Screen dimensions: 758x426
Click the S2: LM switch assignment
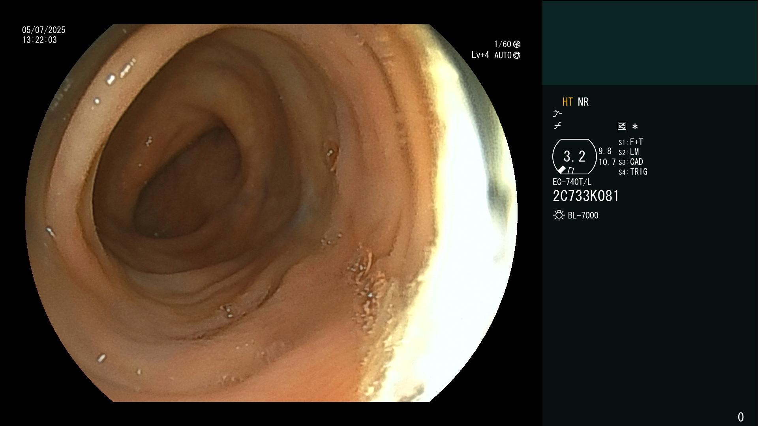(x=629, y=152)
